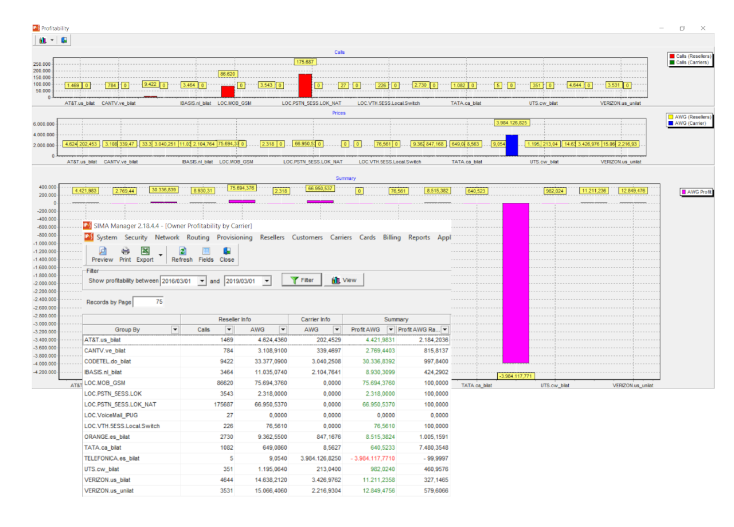Select the VERIZON.us_unilat row

266,491
